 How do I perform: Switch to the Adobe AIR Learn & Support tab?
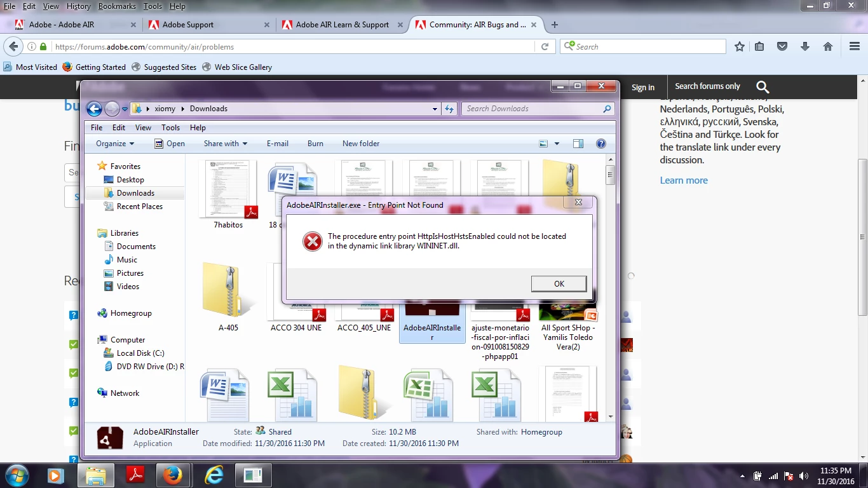coord(342,25)
